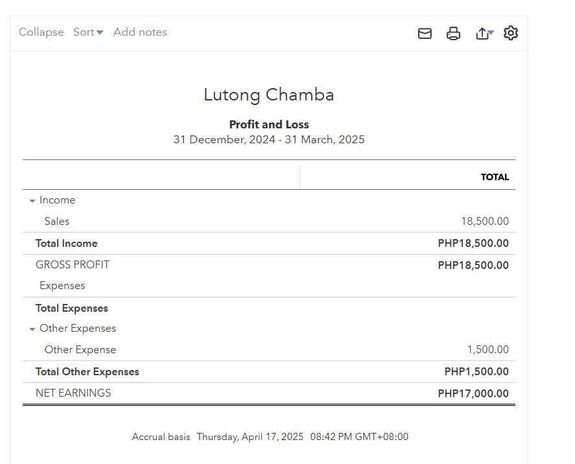Viewport: 575px width, 464px height.
Task: Click the TOTAL column header
Action: 495,177
